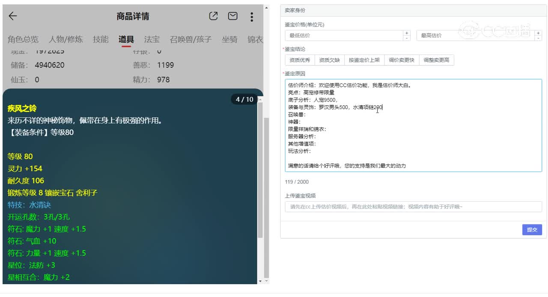Click the share/external link icon
Image resolution: width=548 pixels, height=297 pixels.
[213, 16]
